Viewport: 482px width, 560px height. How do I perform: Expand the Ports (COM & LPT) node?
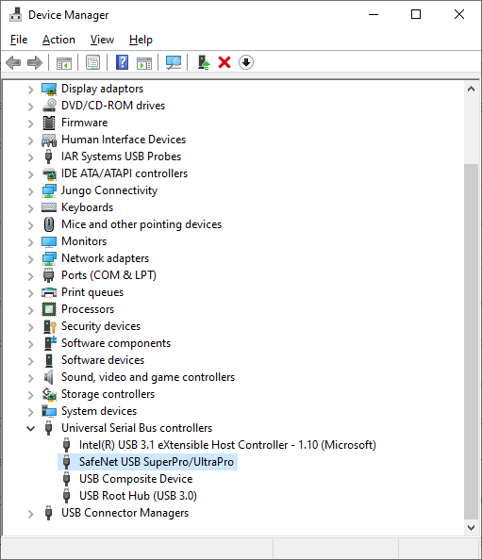pyautogui.click(x=31, y=275)
